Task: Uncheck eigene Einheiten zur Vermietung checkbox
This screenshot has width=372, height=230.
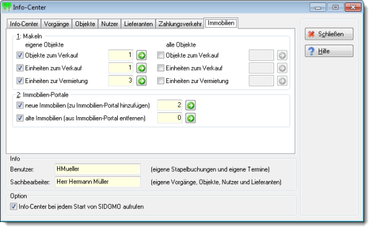Action: pos(20,81)
